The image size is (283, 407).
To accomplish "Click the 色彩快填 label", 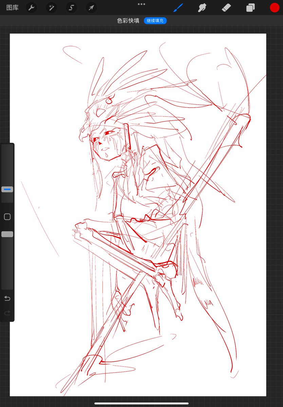I will (128, 21).
